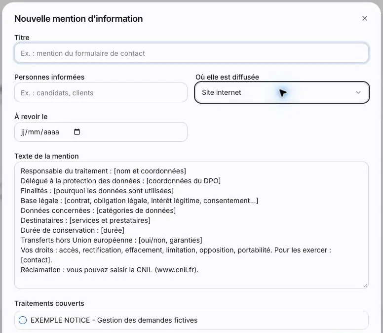Click the dialog title Nouvelle mention d'information
The width and height of the screenshot is (383, 333).
click(x=78, y=19)
